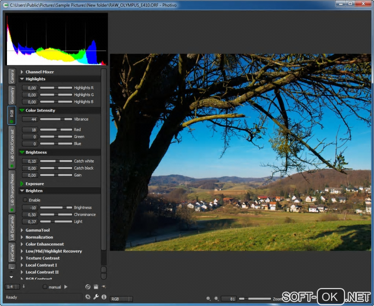
Task: Click the zoom fit magnifier icon
Action: 209,299
